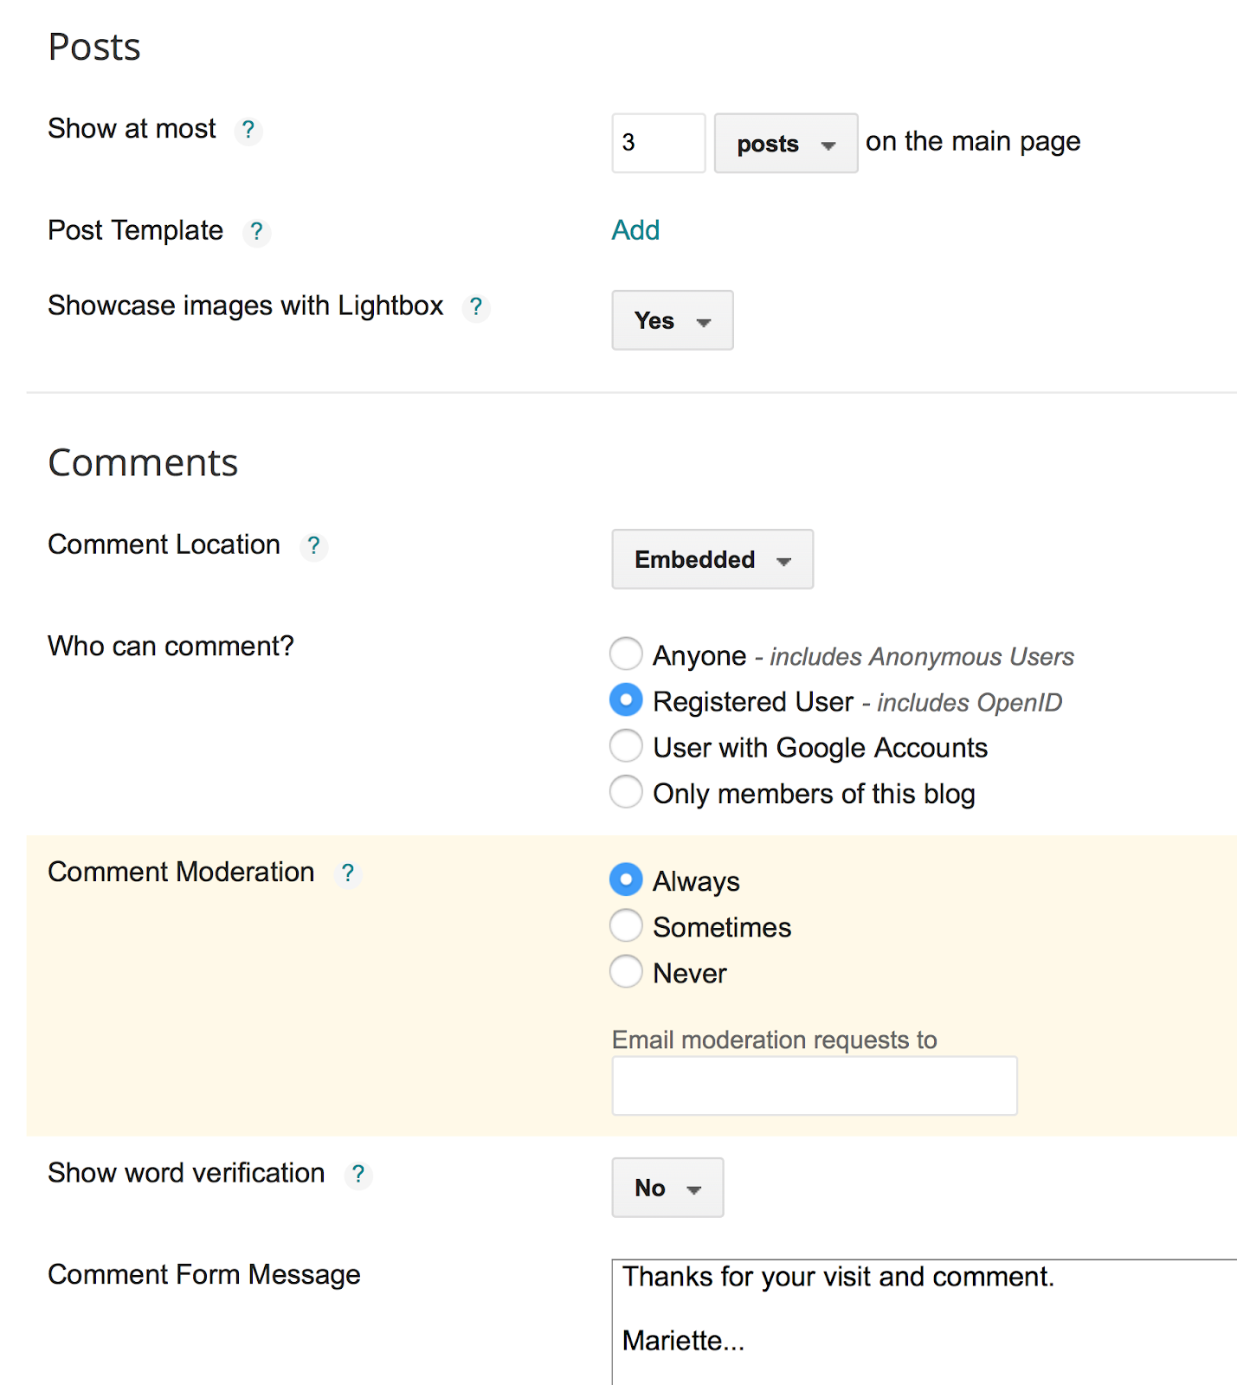This screenshot has width=1237, height=1385.
Task: Choose User with Google Accounts option
Action: pos(626,746)
